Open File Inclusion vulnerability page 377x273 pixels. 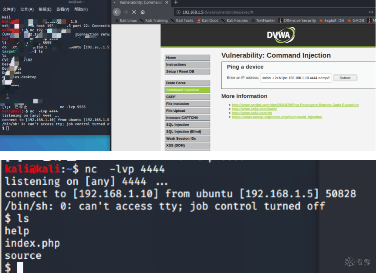(x=187, y=104)
